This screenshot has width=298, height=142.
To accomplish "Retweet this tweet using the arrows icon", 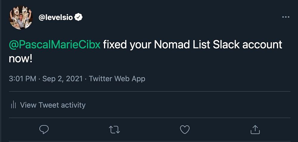I will click(114, 129).
